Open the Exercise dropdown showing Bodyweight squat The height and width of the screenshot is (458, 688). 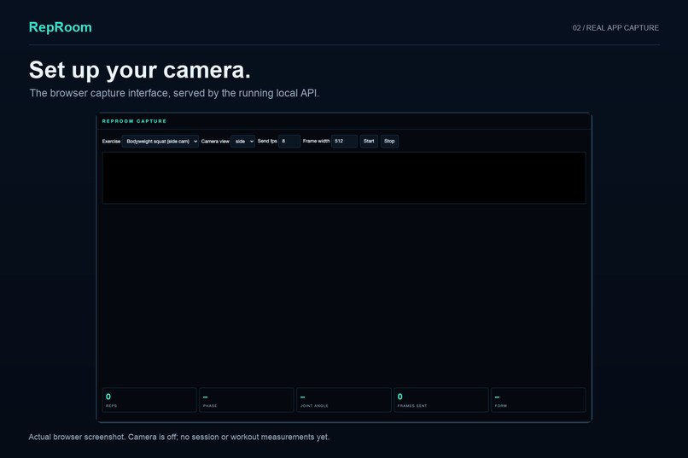coord(160,141)
